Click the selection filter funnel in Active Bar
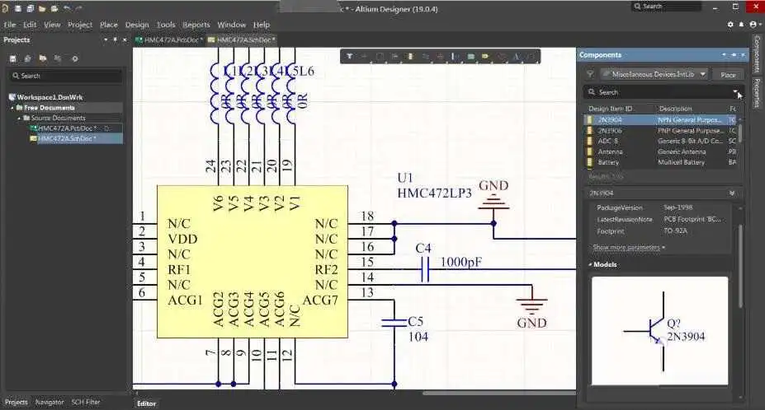 [x=350, y=57]
